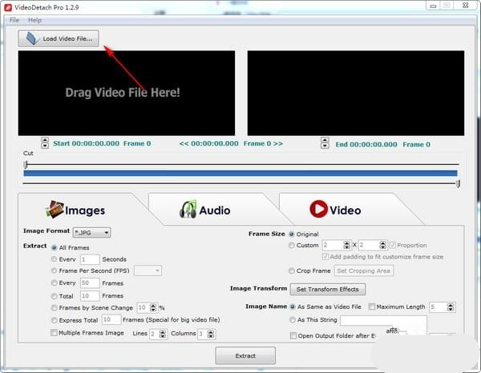Select Crop Frame option
Image resolution: width=481 pixels, height=373 pixels.
tap(292, 271)
